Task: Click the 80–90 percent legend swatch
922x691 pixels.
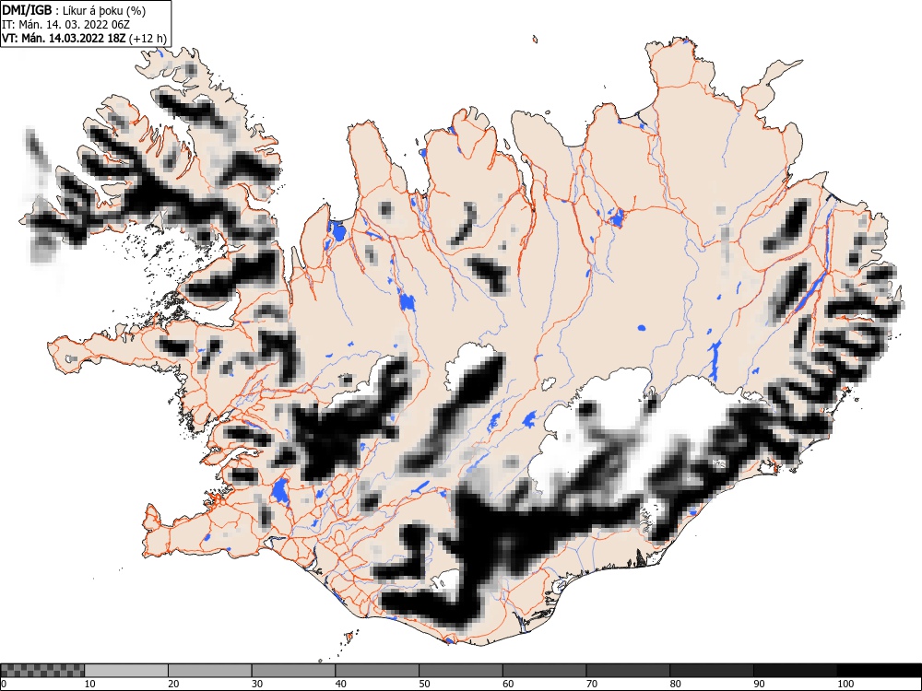Action: point(711,671)
